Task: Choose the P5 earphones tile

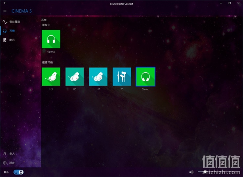Action: point(122,77)
